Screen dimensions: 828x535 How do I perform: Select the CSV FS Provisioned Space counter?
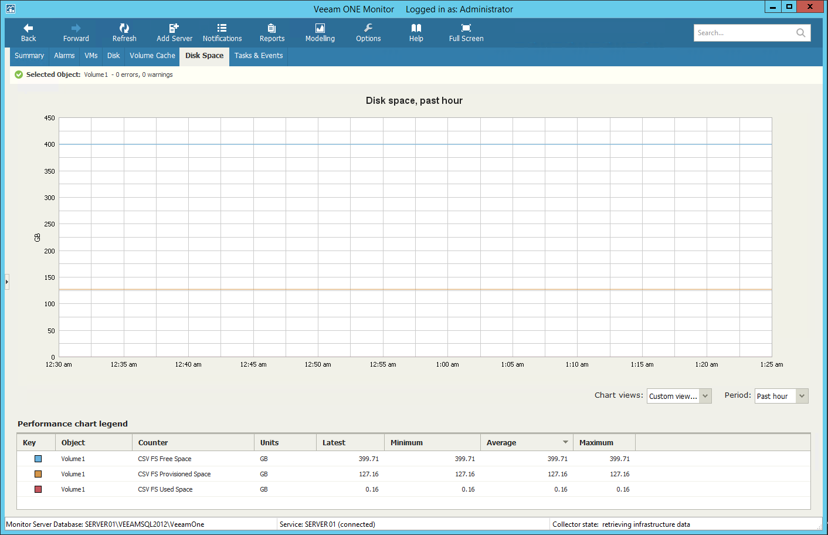(x=174, y=474)
